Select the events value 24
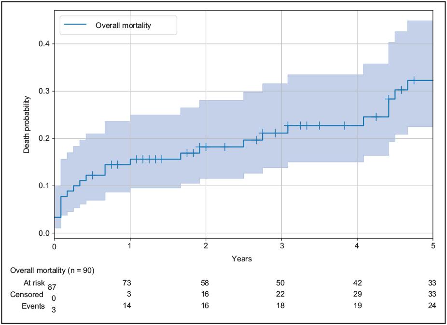 coord(433,306)
